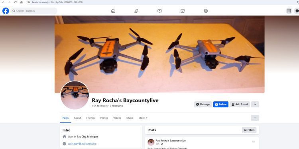This screenshot has height=149, width=299.
Task: Click the post author name Ray Rocha's Baycountylive
Action: 171,141
